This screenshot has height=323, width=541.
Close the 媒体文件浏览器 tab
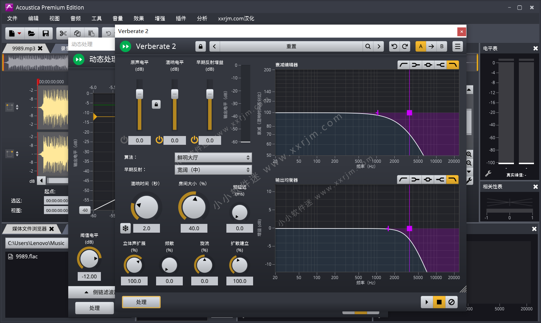pos(52,229)
